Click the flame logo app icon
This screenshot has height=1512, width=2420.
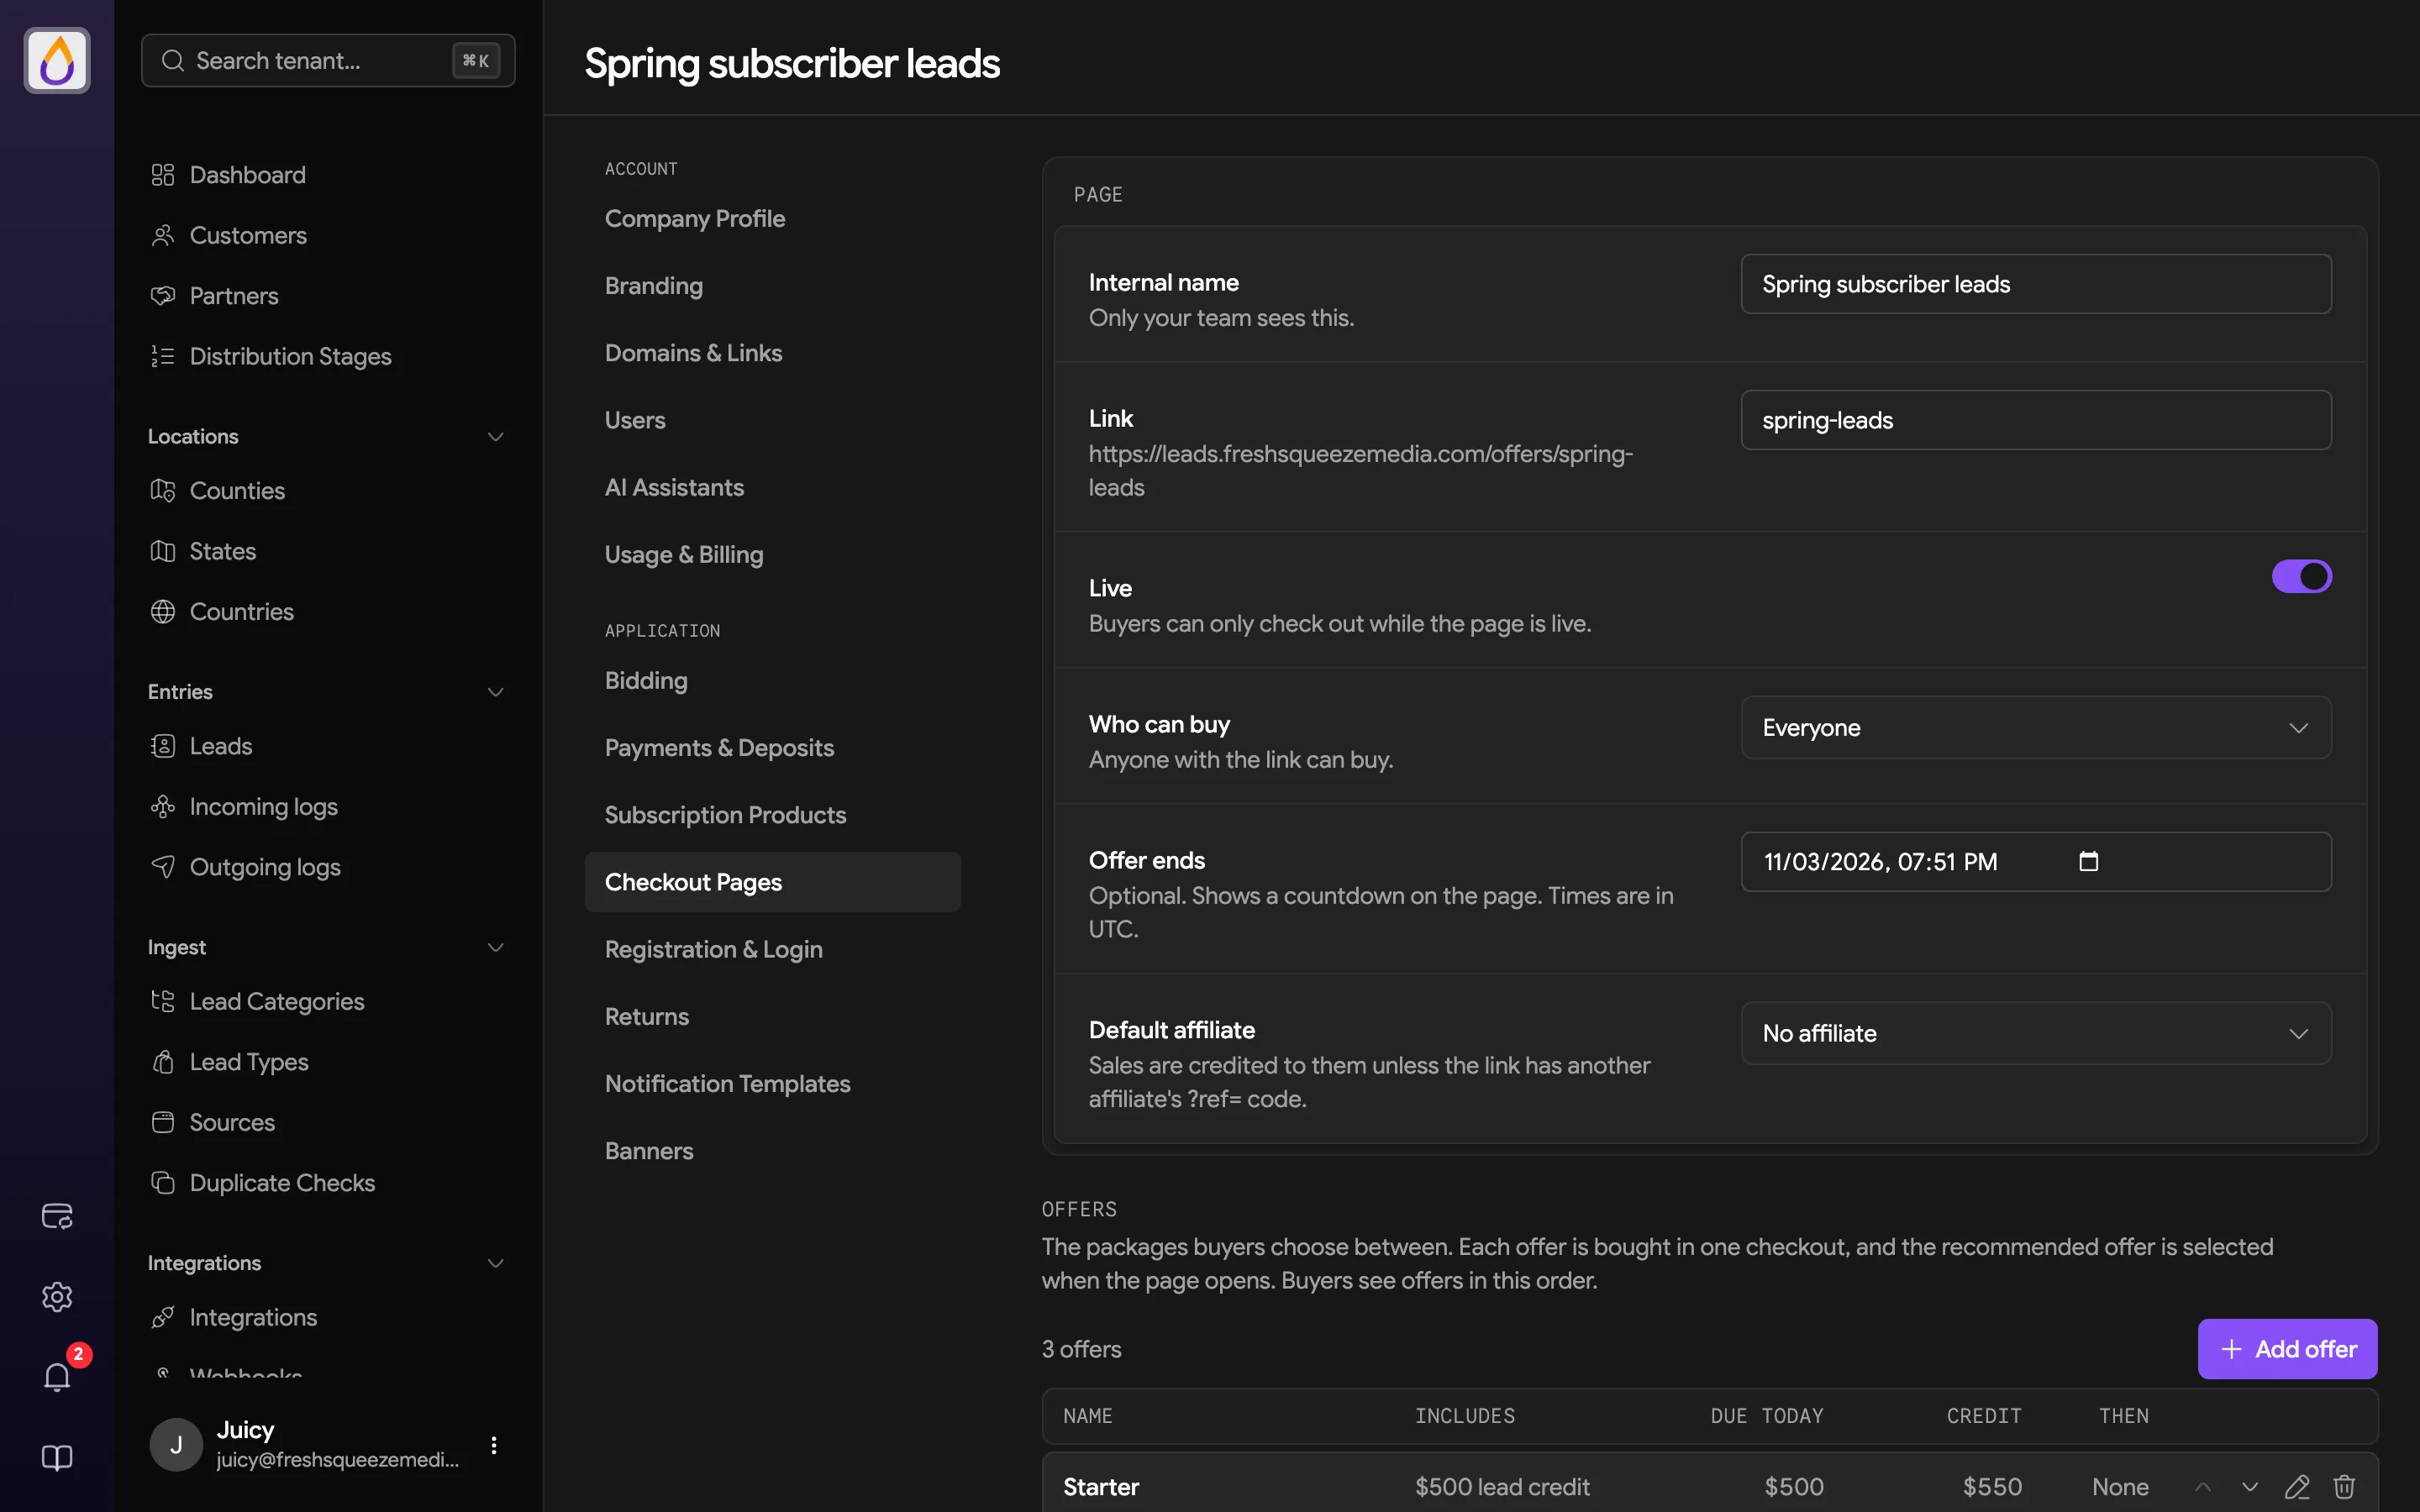coord(57,60)
